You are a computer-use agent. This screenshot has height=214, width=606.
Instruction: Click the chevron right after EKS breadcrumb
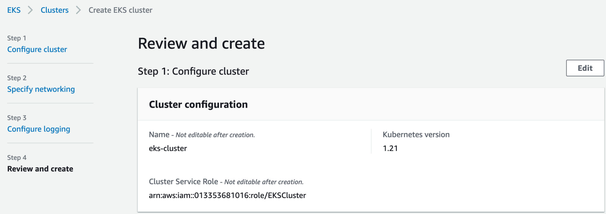(30, 10)
